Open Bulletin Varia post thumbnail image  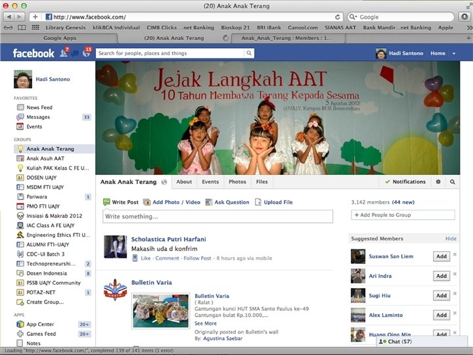[x=161, y=310]
